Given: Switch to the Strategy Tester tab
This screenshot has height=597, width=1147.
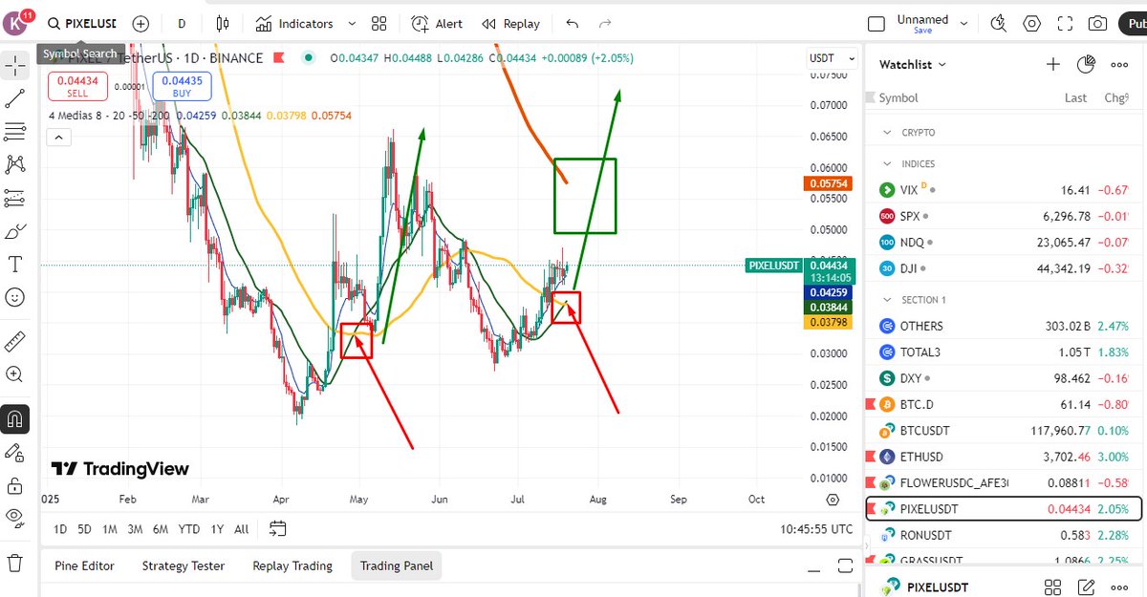Looking at the screenshot, I should [183, 565].
